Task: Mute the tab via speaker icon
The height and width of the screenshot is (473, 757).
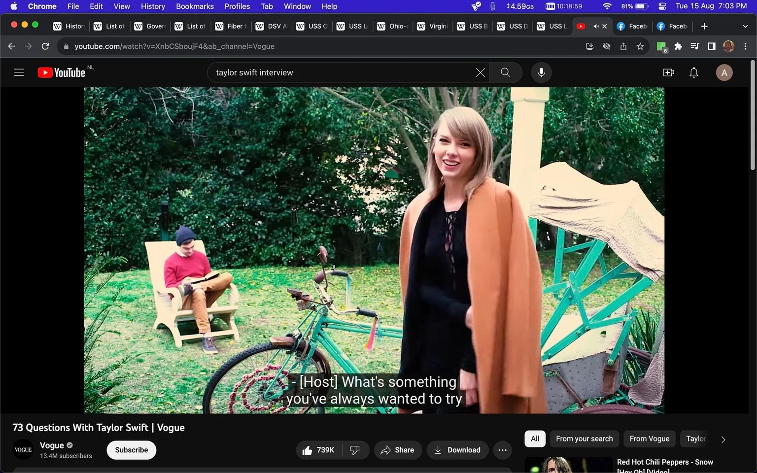Action: (596, 26)
